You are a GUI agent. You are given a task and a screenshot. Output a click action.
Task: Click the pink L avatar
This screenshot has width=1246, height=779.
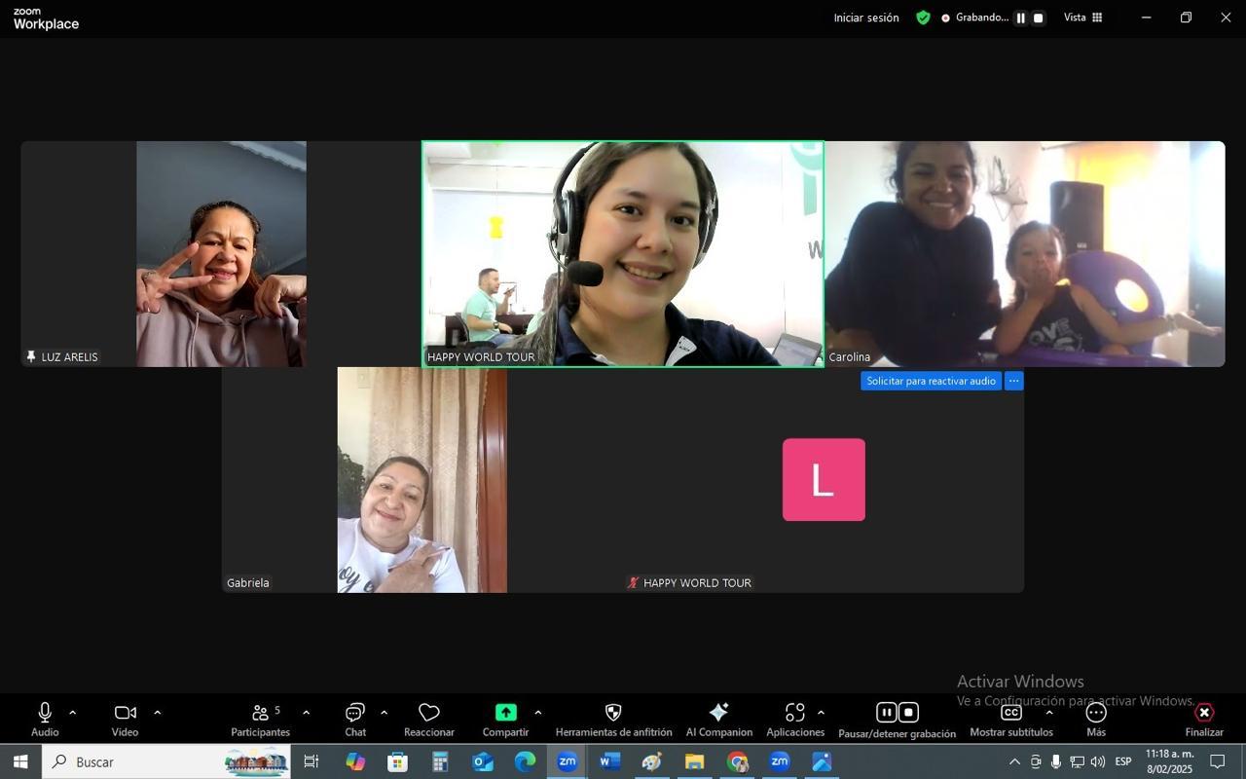coord(824,479)
